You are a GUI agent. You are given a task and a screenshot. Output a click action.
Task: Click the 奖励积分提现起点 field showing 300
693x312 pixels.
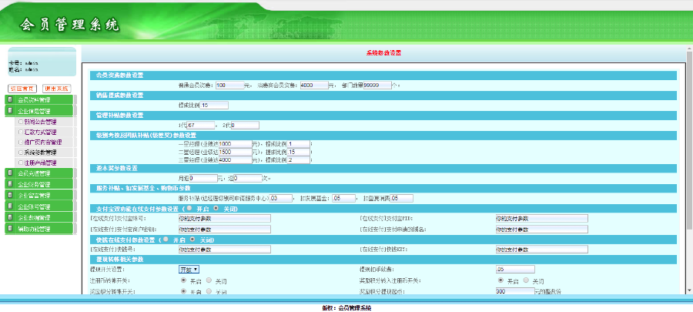pos(515,291)
